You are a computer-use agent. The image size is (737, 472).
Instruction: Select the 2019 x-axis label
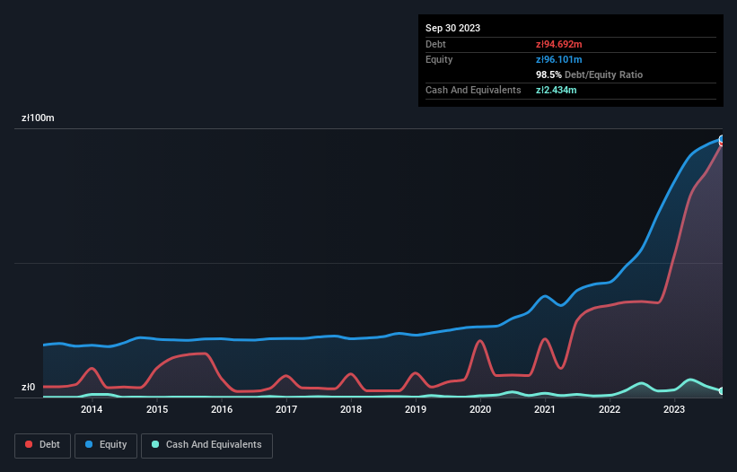coord(416,409)
